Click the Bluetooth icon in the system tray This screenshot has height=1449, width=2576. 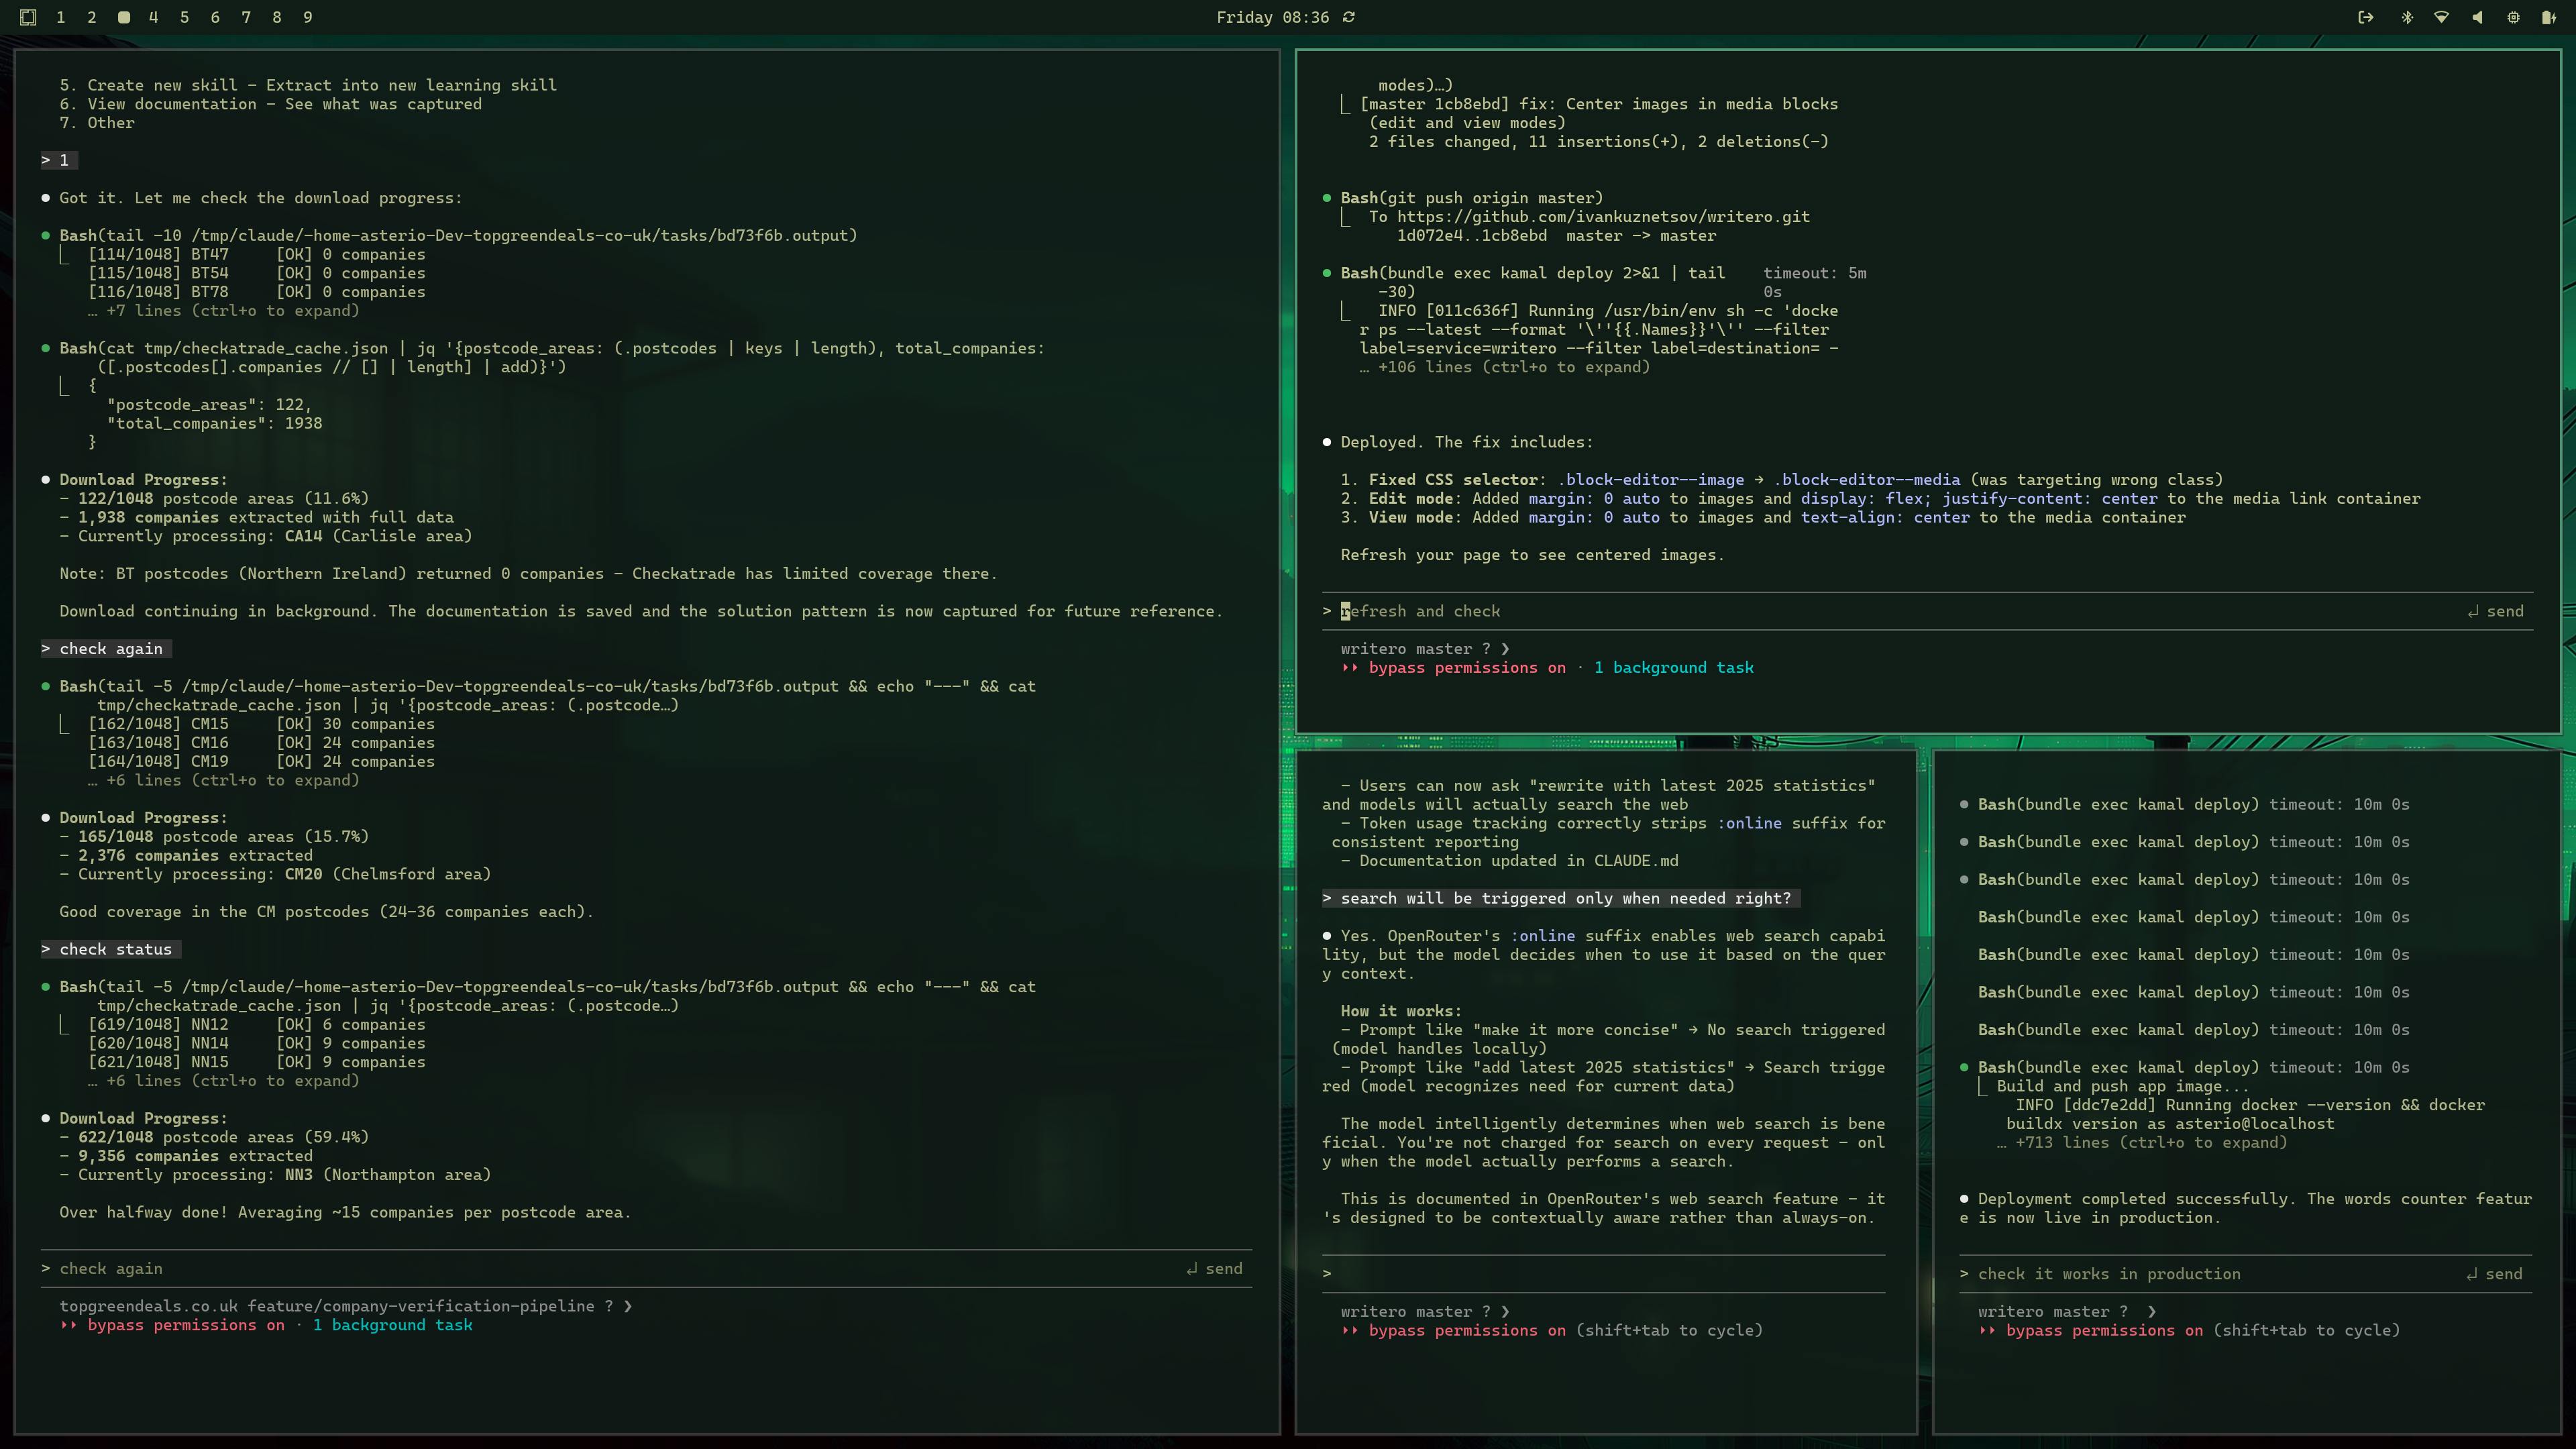(x=2408, y=17)
